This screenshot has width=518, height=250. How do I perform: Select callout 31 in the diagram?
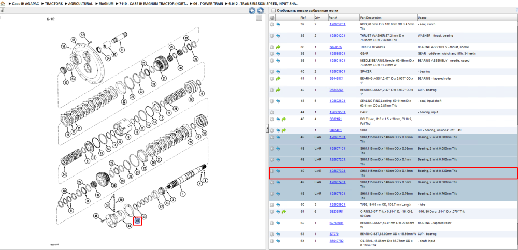164,78
